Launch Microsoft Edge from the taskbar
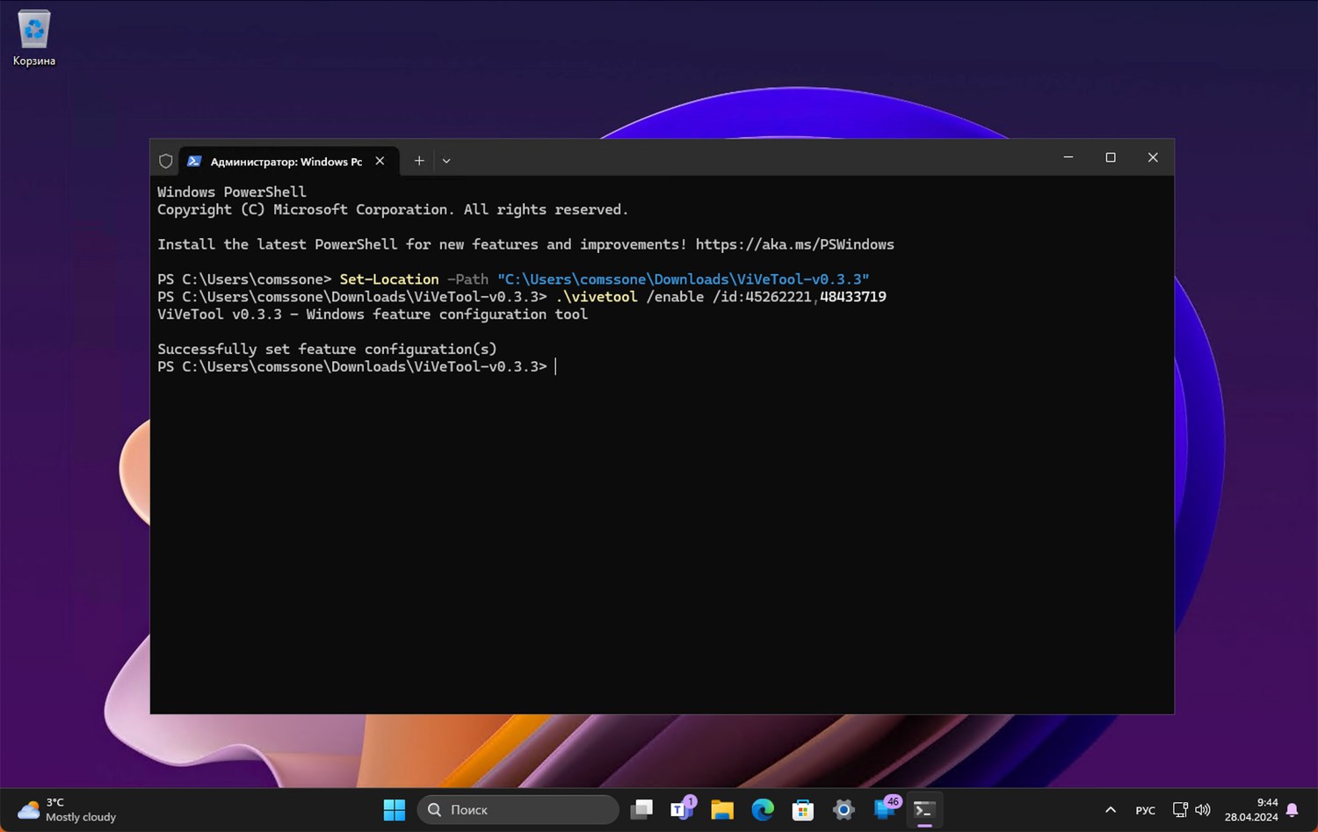Viewport: 1318px width, 832px height. pos(763,809)
